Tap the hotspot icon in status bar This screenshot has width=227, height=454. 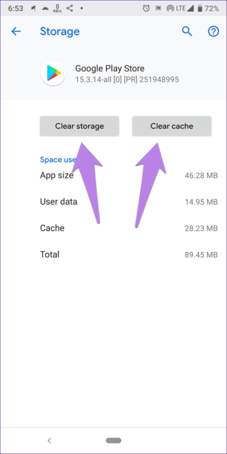pos(170,9)
